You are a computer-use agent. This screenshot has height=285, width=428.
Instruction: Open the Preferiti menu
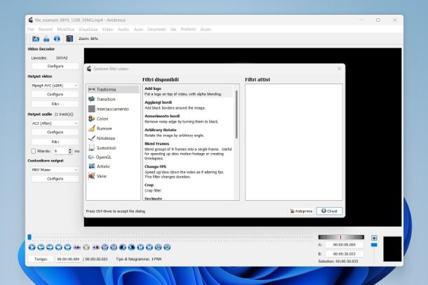(x=188, y=29)
